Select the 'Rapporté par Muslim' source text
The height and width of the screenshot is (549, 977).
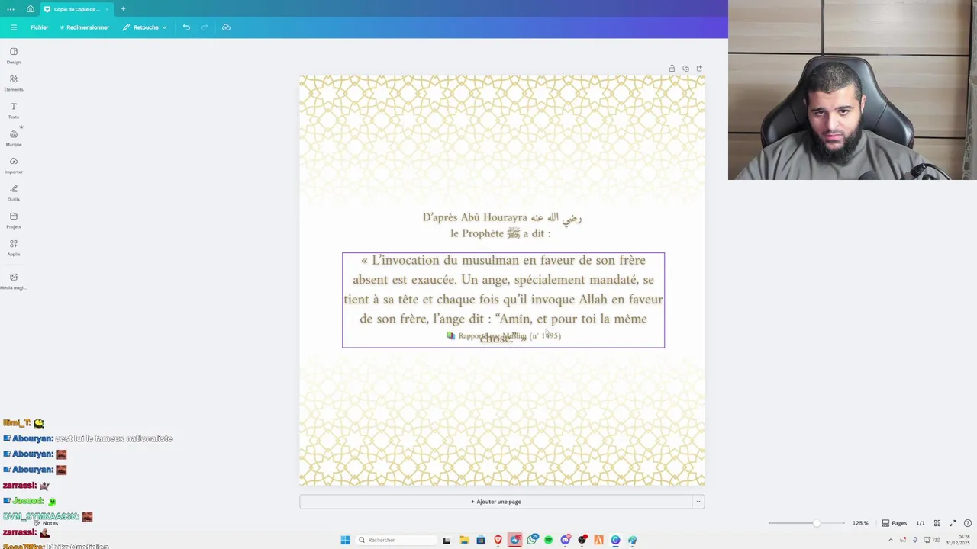click(504, 335)
